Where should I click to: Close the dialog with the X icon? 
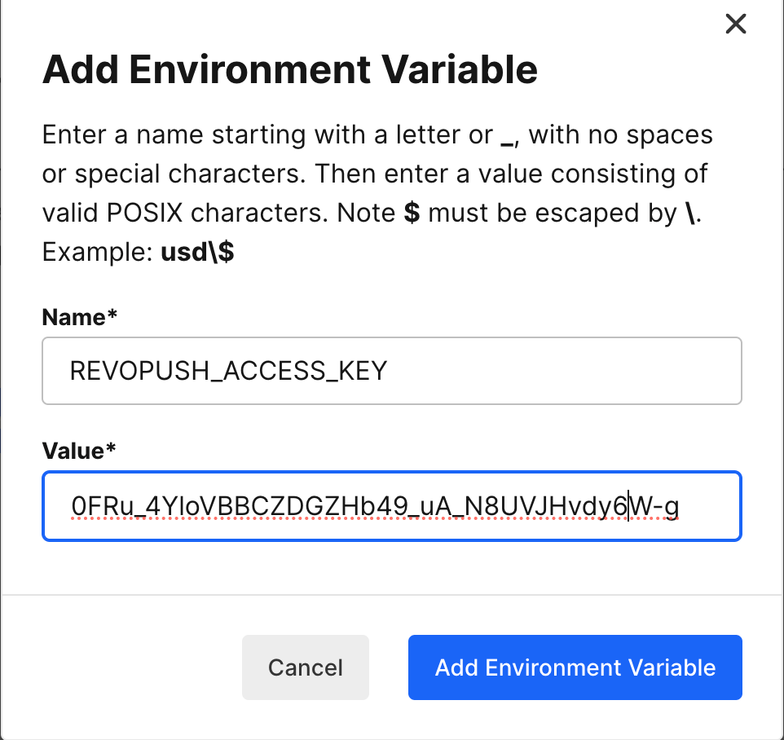coord(735,24)
